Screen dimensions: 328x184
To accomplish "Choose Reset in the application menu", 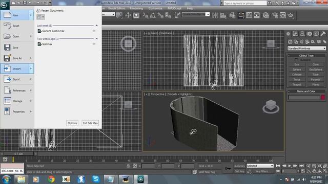I will (17, 26).
